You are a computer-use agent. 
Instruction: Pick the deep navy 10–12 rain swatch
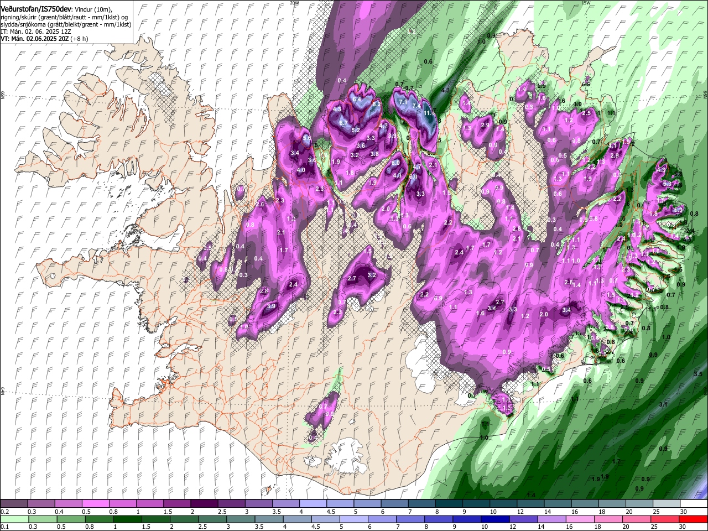[x=494, y=519]
